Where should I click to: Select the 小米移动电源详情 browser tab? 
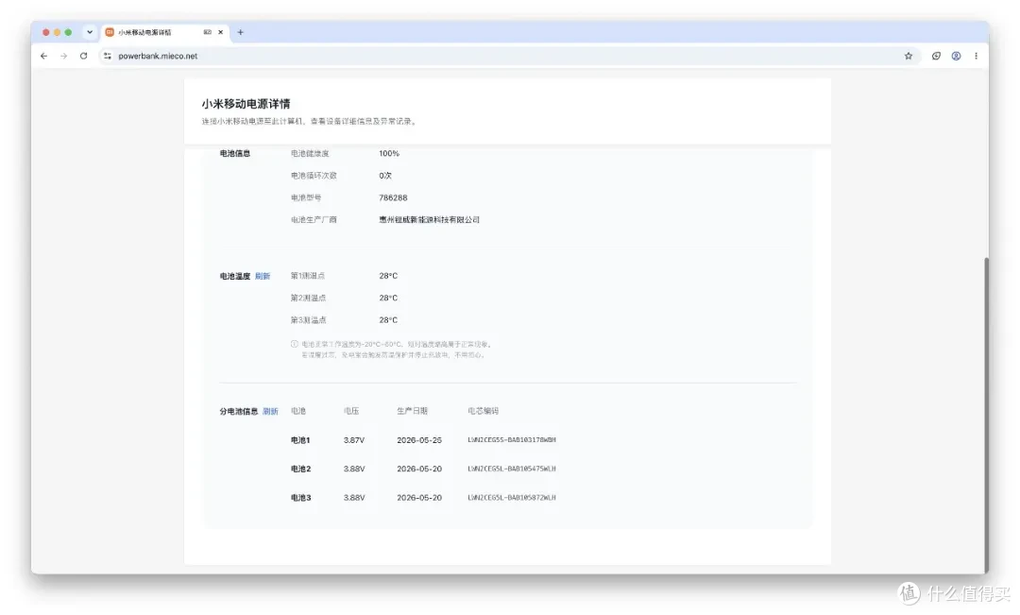point(165,32)
